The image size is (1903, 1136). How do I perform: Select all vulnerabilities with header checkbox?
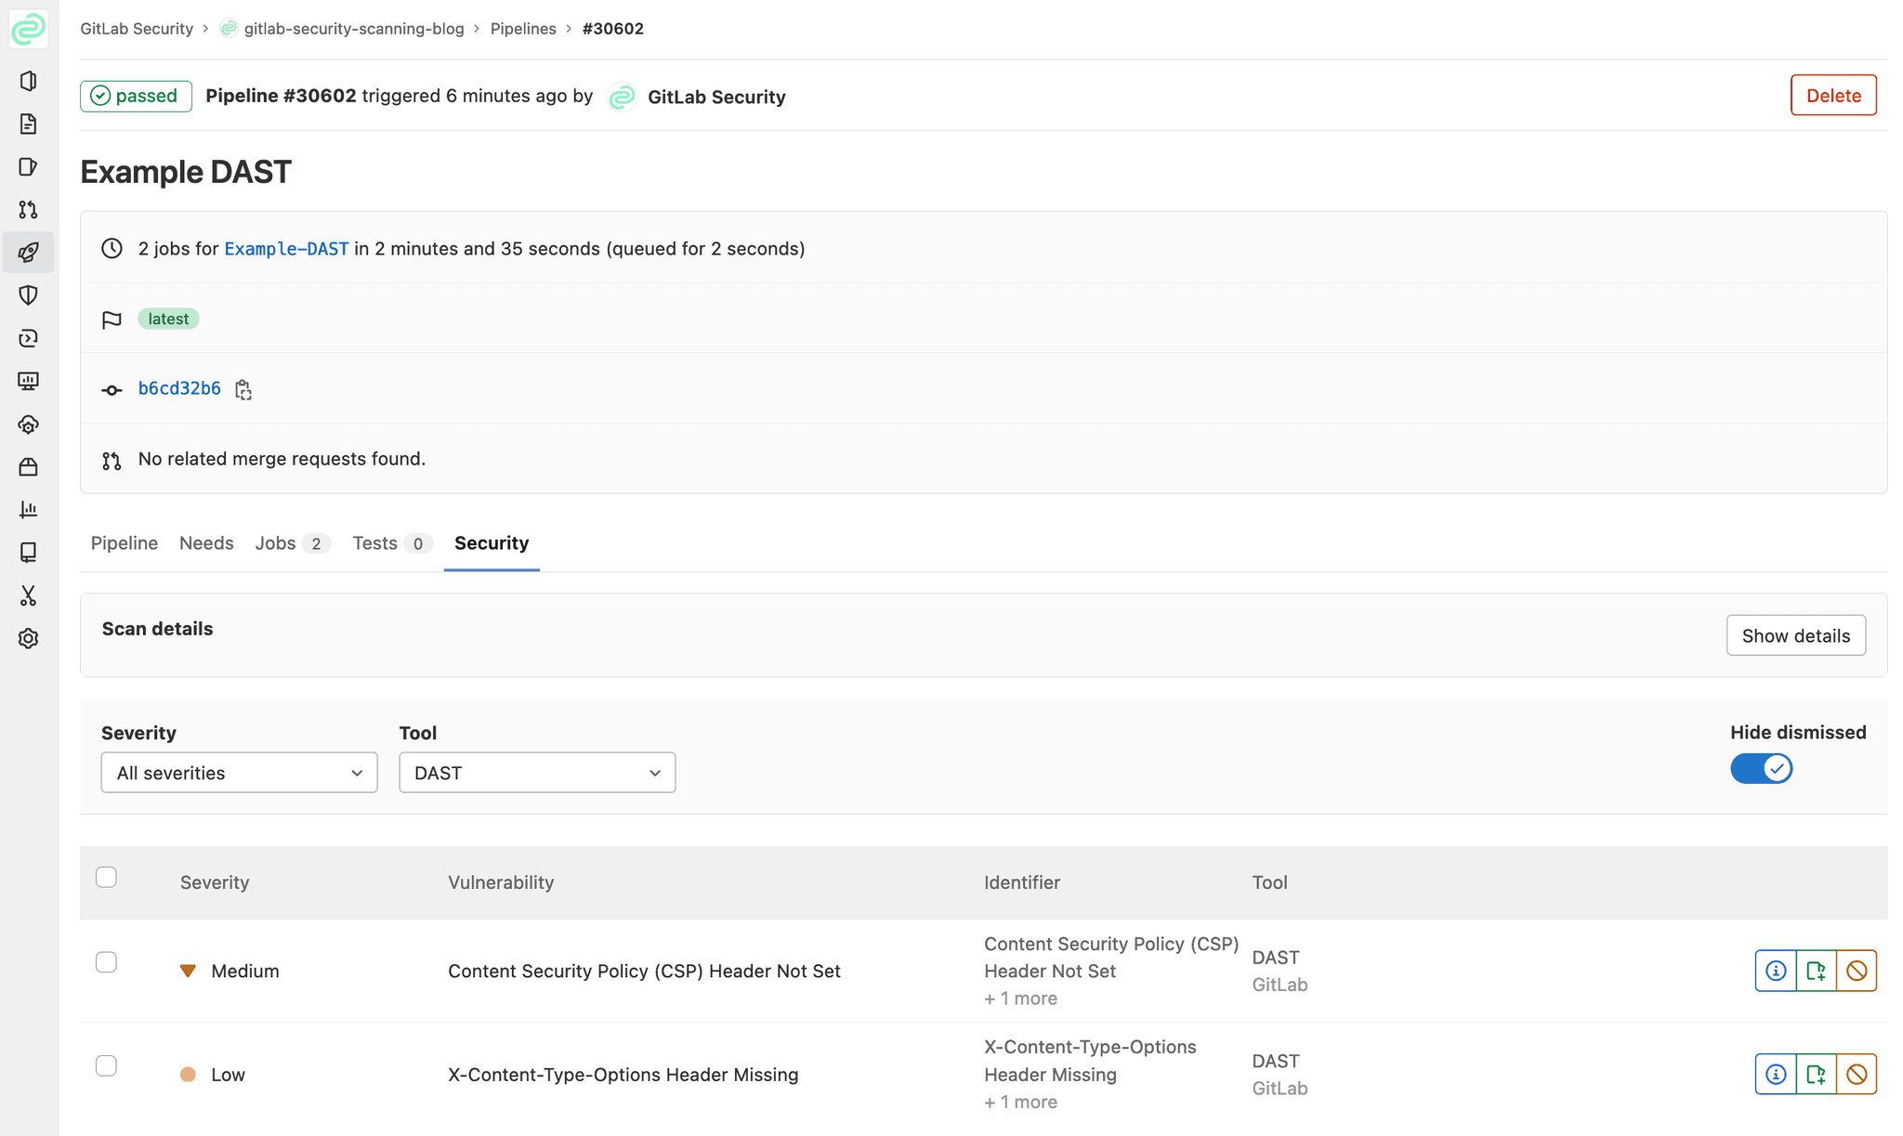pos(107,878)
